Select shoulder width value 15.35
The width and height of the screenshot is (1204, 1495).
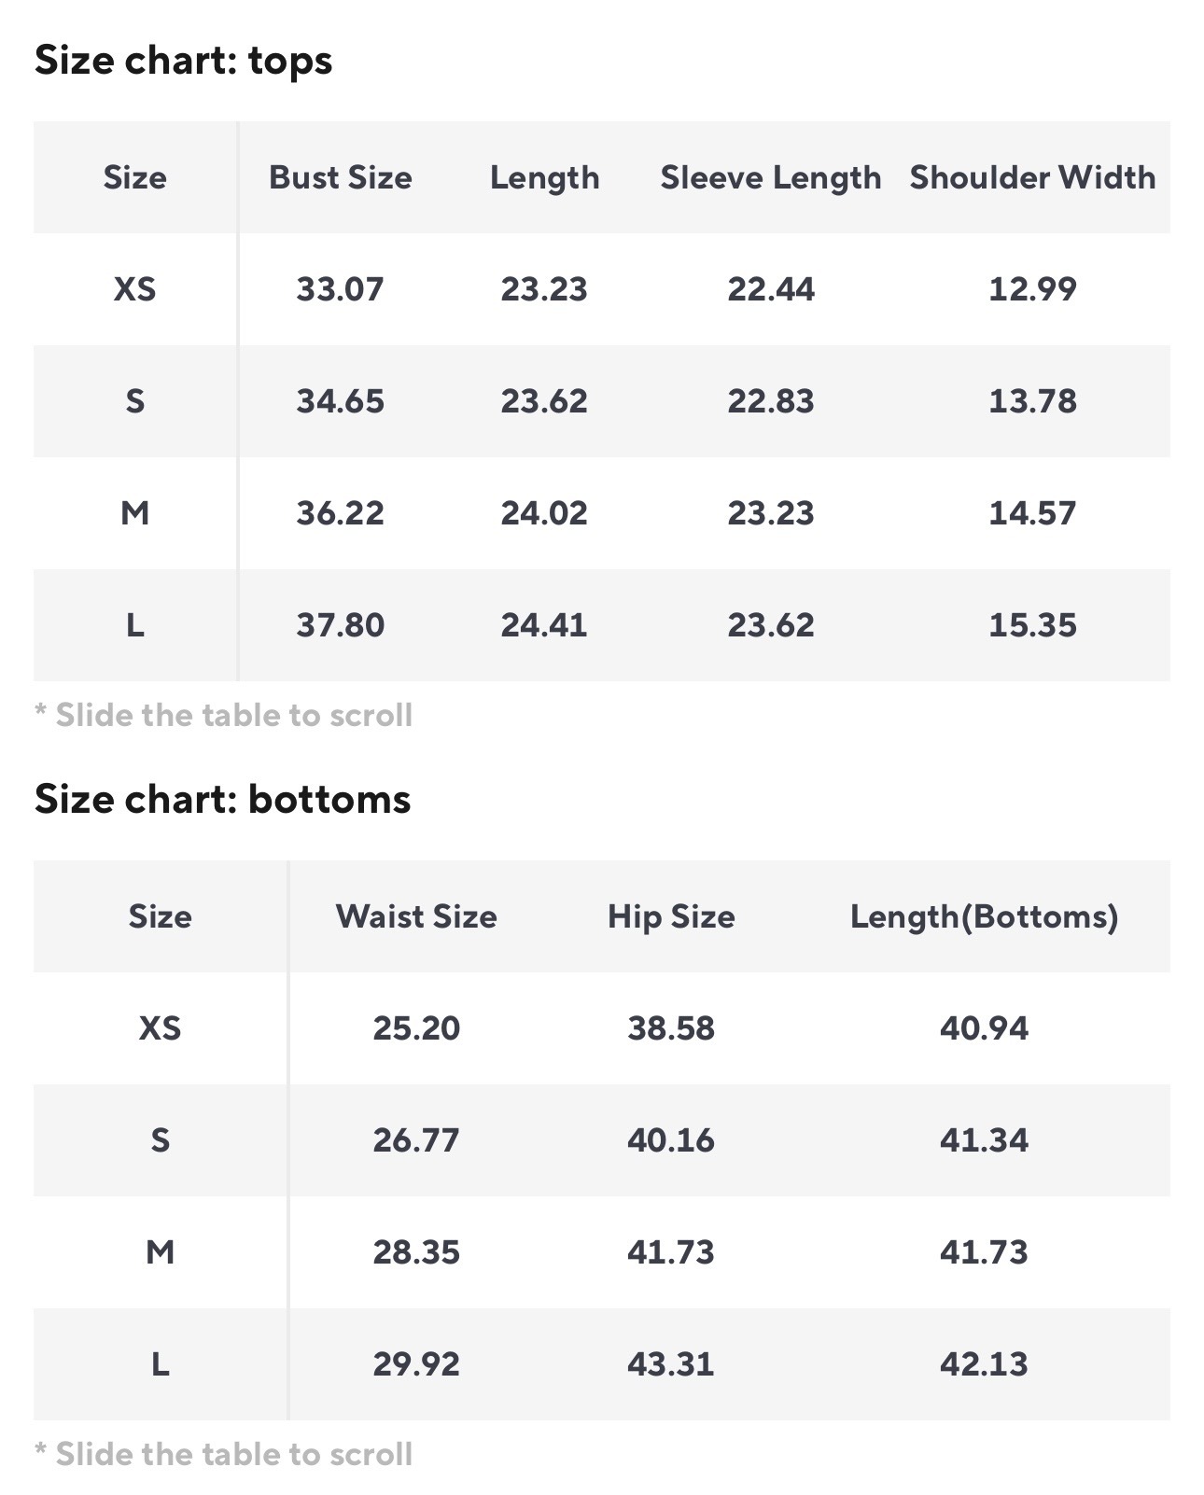pos(1032,625)
